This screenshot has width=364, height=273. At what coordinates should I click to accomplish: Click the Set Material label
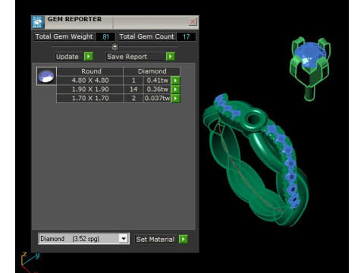(x=155, y=240)
